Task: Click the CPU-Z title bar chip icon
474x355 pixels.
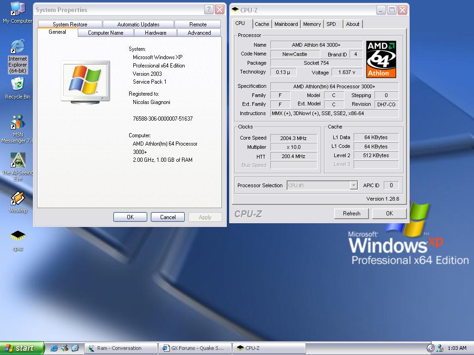Action: click(x=235, y=10)
